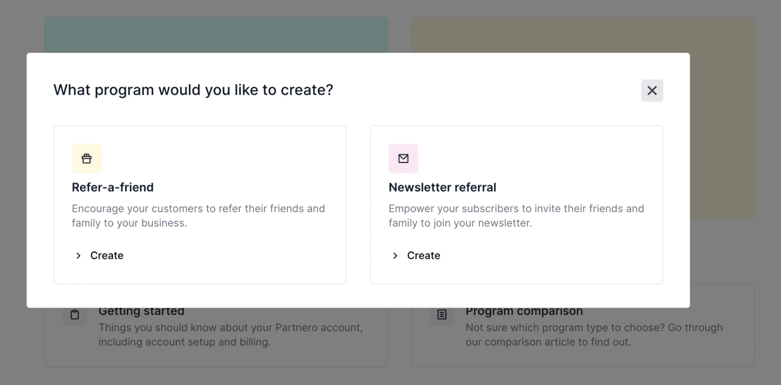Click the gift icon for Refer-a-friend

tap(86, 158)
